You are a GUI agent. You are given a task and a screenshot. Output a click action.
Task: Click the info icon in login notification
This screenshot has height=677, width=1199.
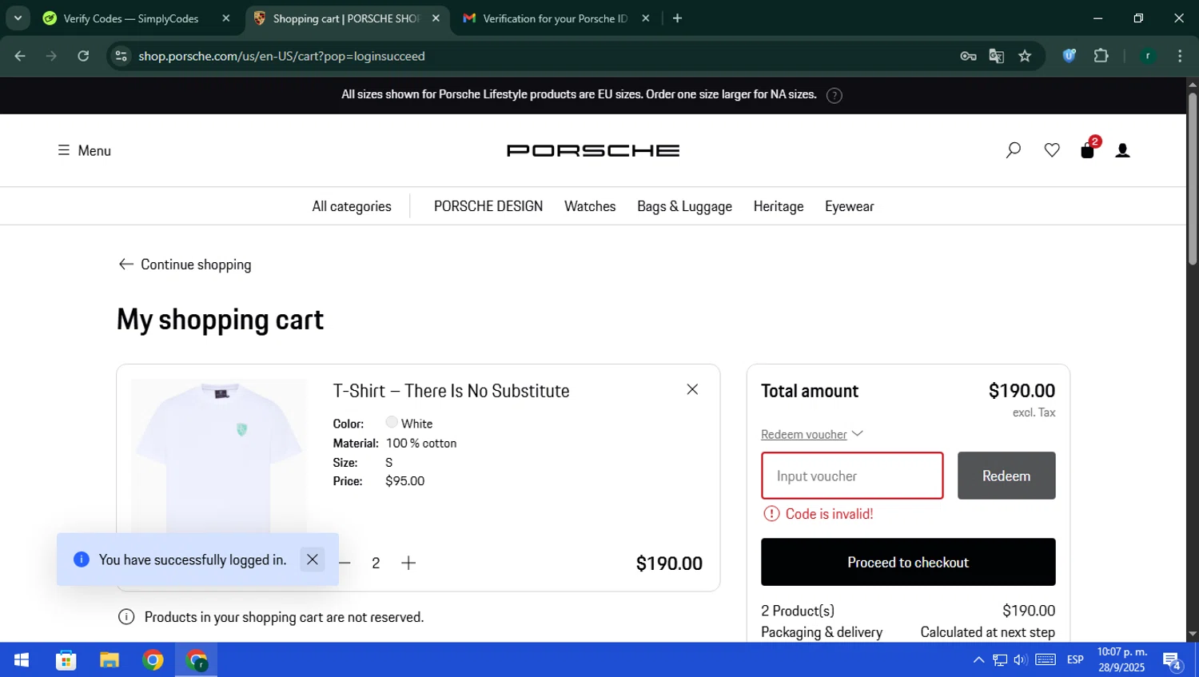(81, 560)
